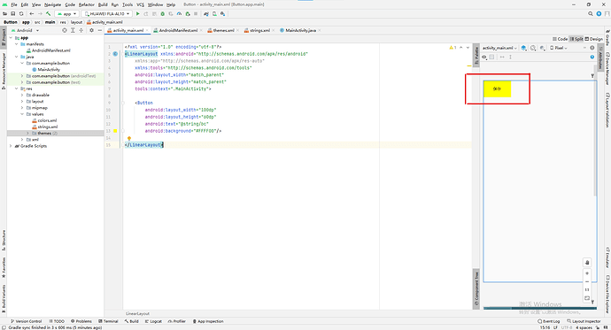Open project panel settings gear icon

click(x=91, y=30)
